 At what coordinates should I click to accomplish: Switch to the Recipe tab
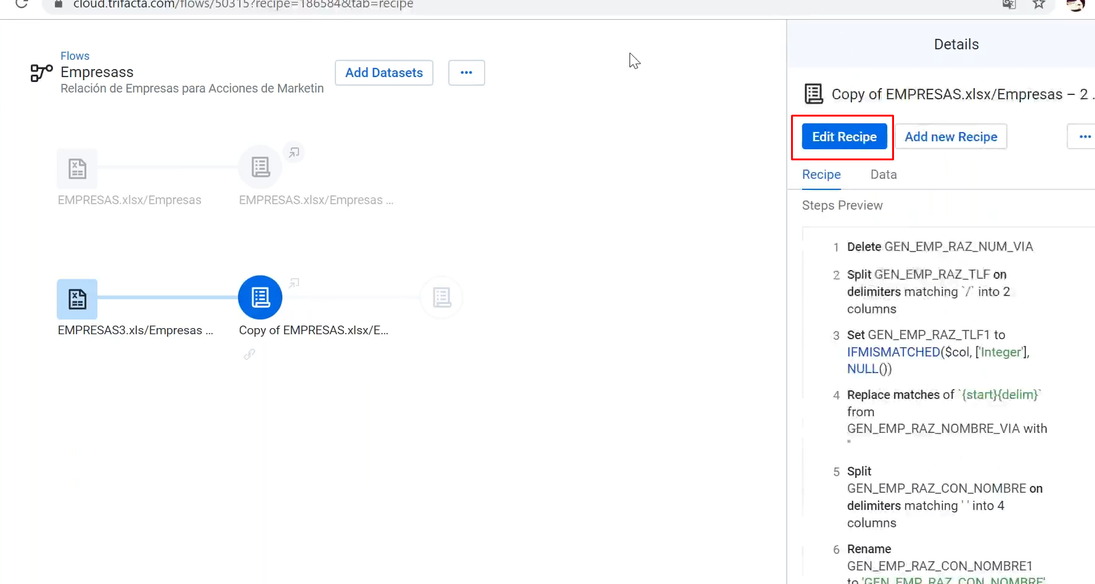pyautogui.click(x=821, y=175)
